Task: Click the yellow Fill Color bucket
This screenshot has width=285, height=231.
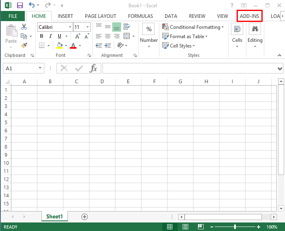Action: (60, 45)
